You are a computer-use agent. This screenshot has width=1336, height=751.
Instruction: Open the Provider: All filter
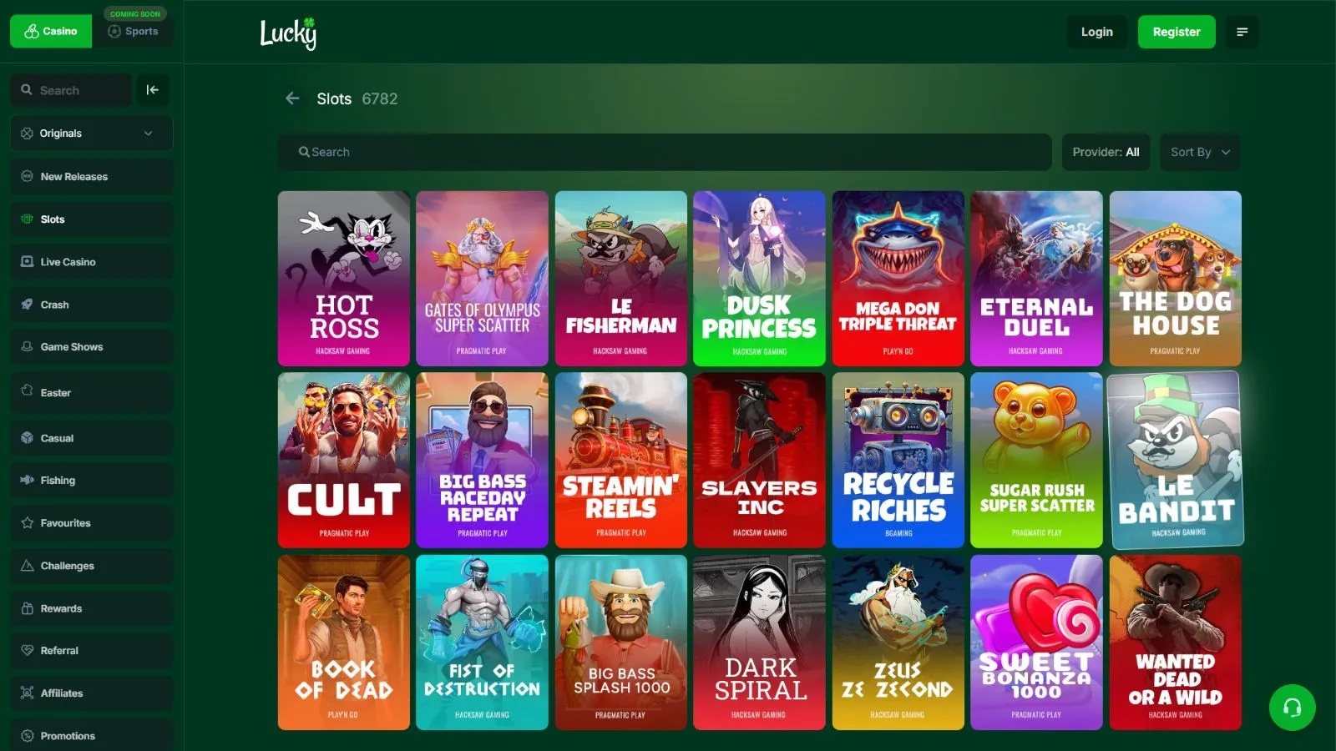click(1106, 152)
